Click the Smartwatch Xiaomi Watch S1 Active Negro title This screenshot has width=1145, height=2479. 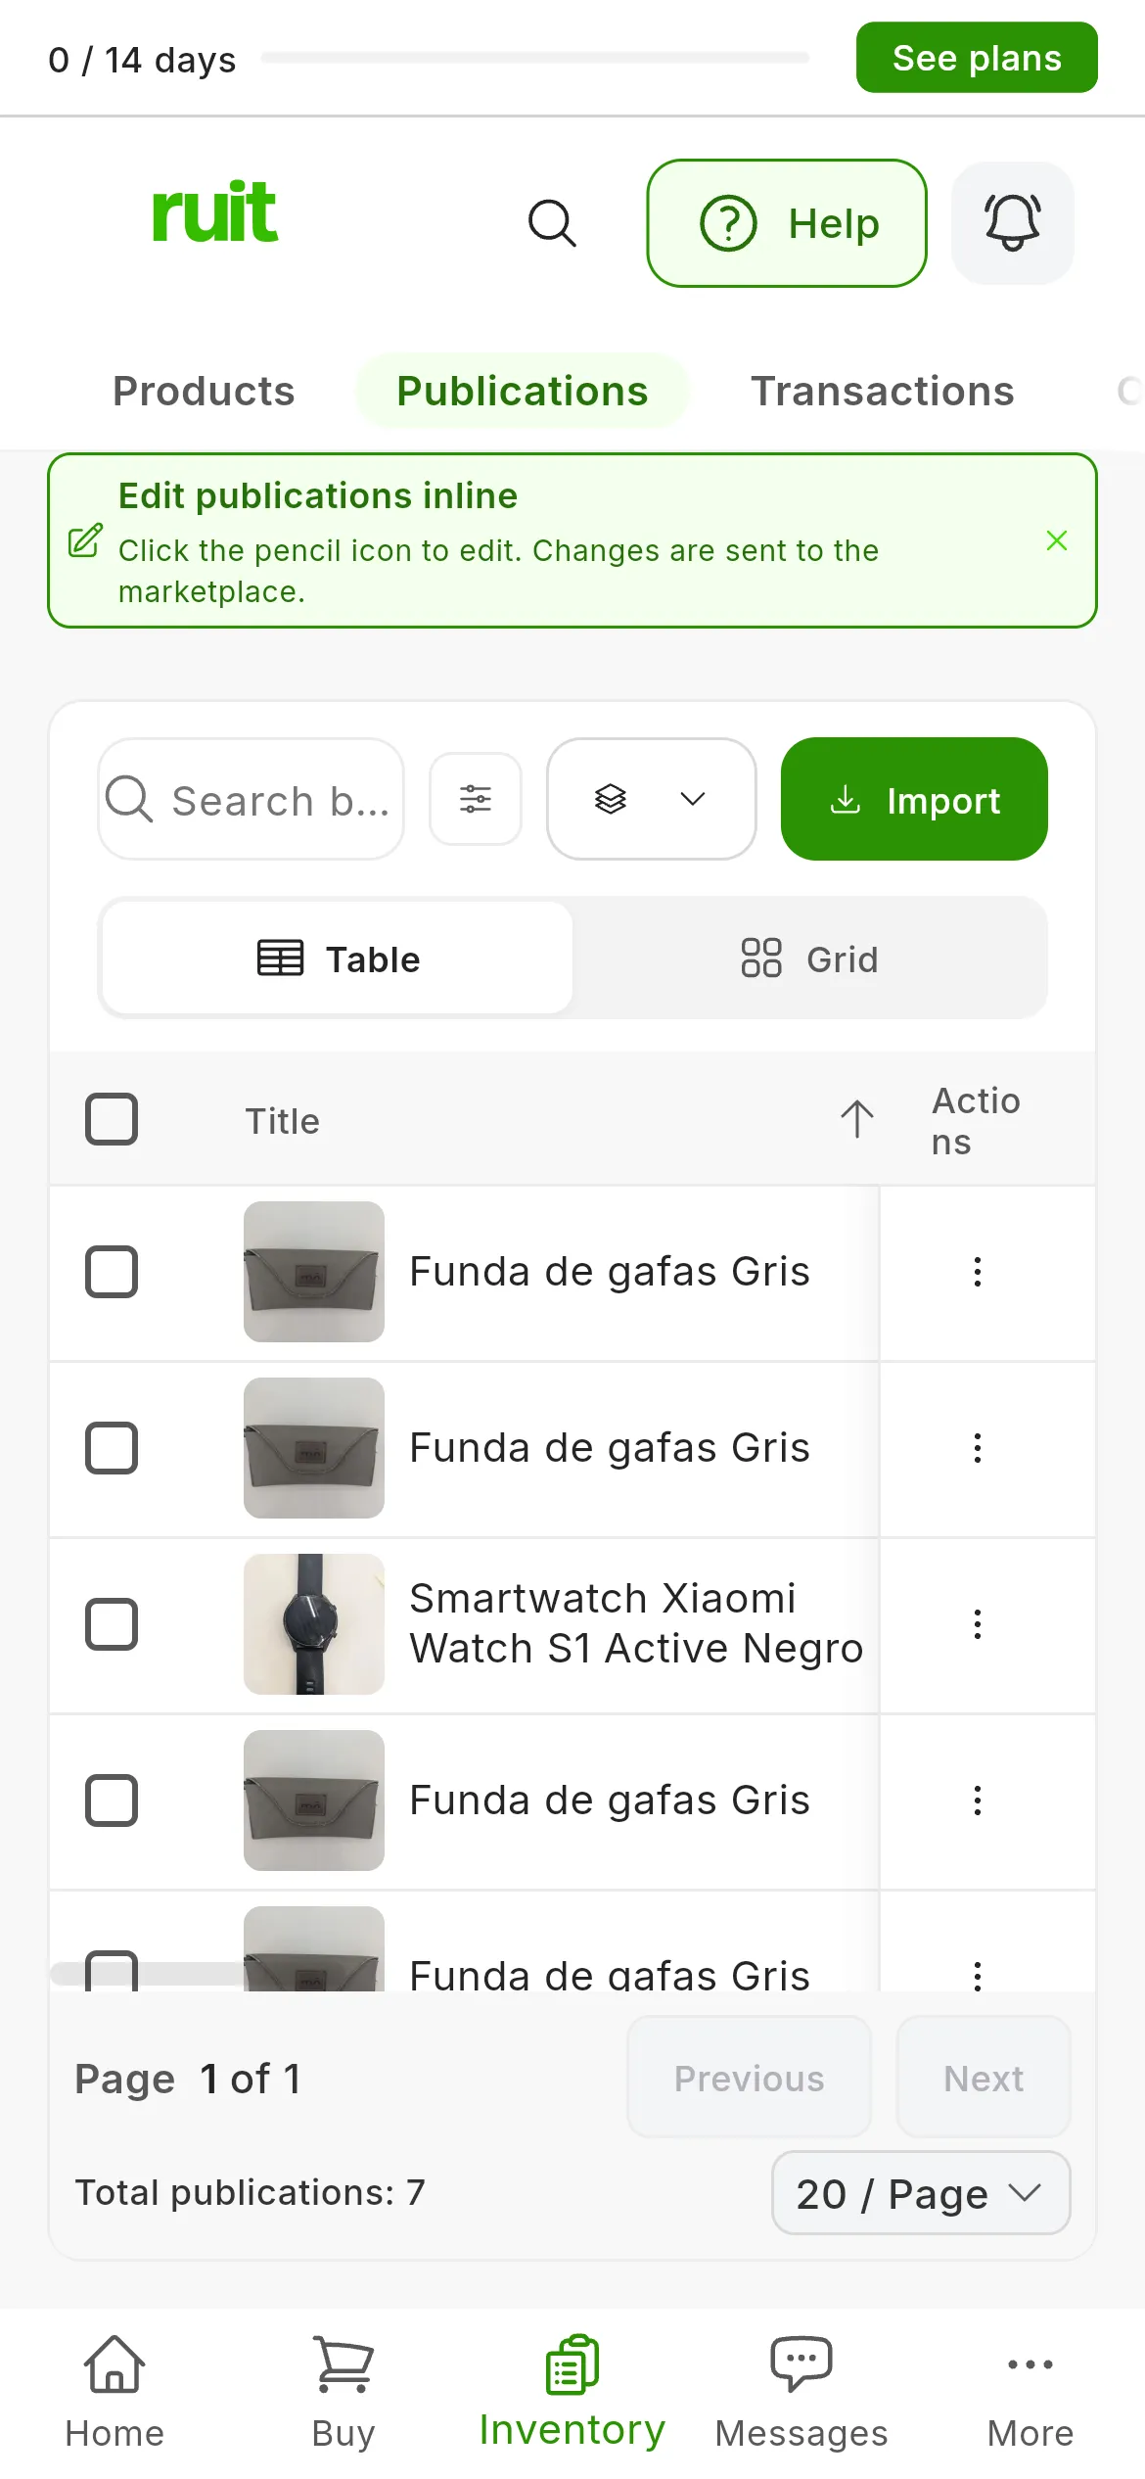(x=636, y=1624)
